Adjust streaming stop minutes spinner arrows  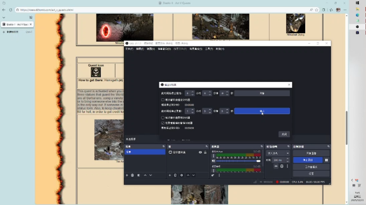point(210,93)
